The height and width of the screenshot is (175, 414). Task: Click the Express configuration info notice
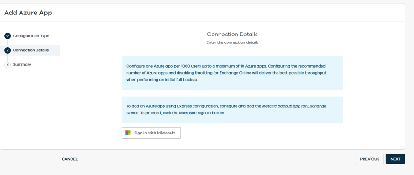coord(232,110)
